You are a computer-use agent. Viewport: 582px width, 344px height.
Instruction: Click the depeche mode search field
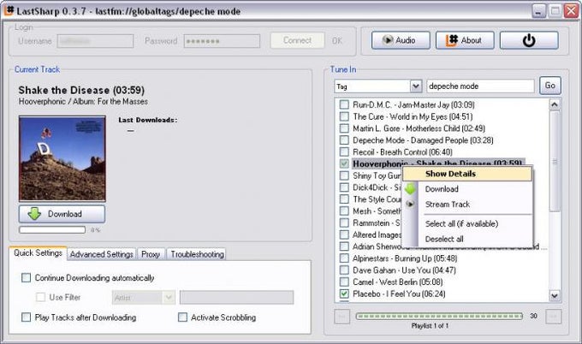click(480, 86)
